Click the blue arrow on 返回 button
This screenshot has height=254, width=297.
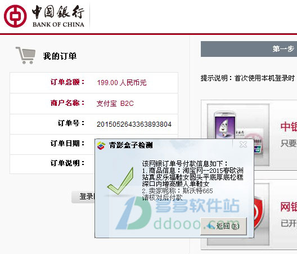[x=210, y=226]
